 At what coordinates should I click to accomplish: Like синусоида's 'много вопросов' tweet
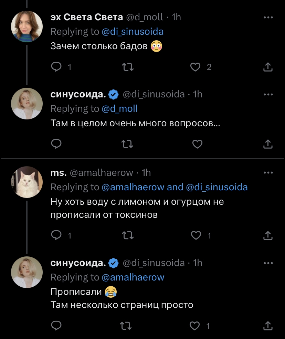click(x=197, y=144)
